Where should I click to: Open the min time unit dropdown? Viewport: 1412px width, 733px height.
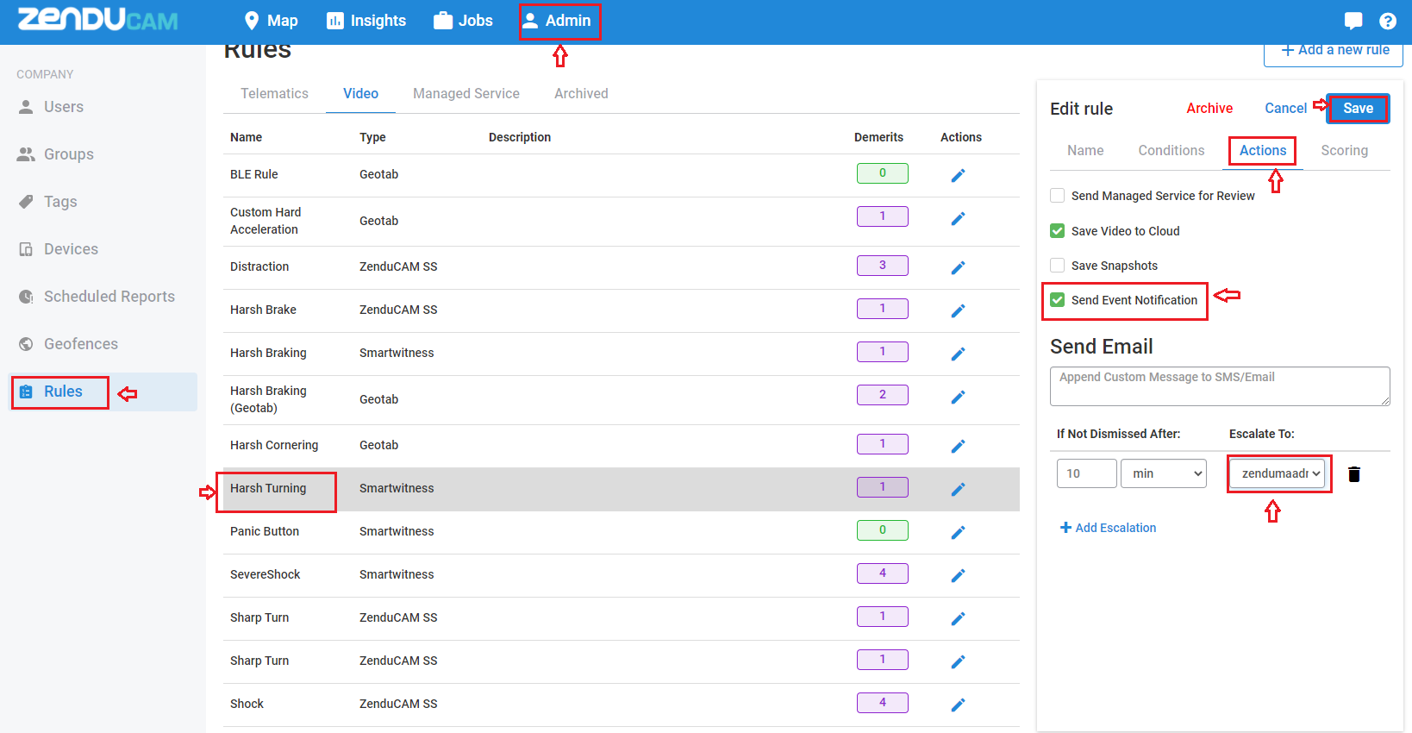(x=1164, y=473)
